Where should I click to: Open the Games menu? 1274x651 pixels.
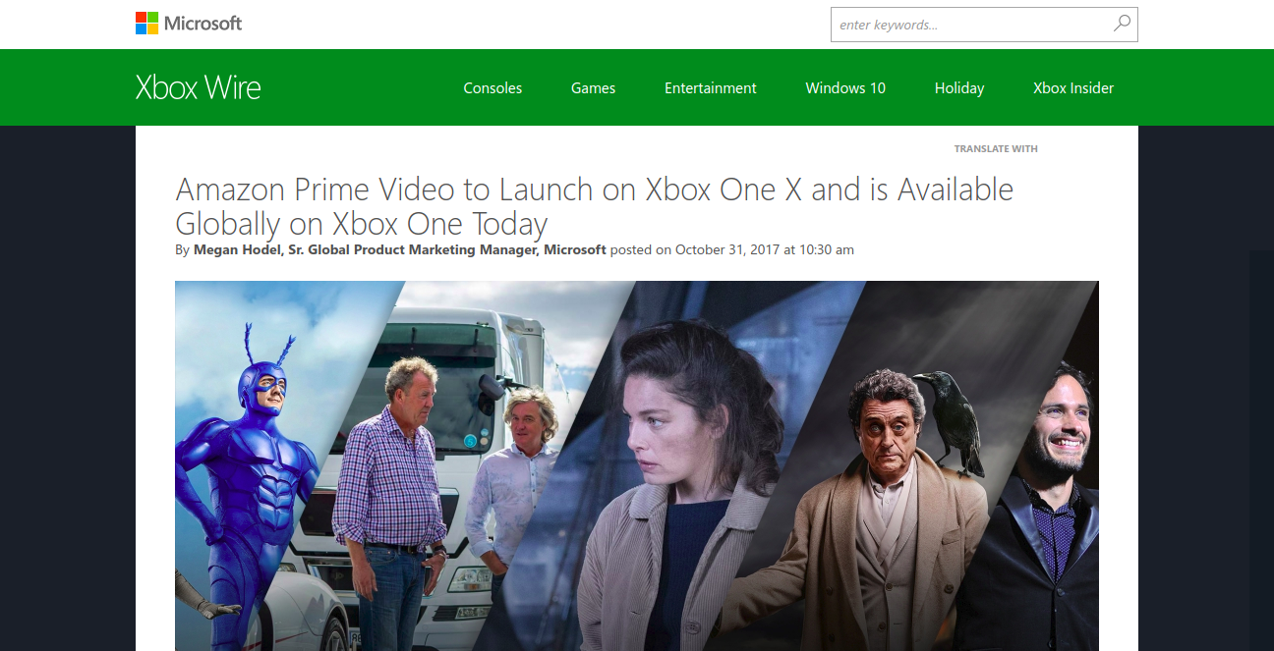593,87
